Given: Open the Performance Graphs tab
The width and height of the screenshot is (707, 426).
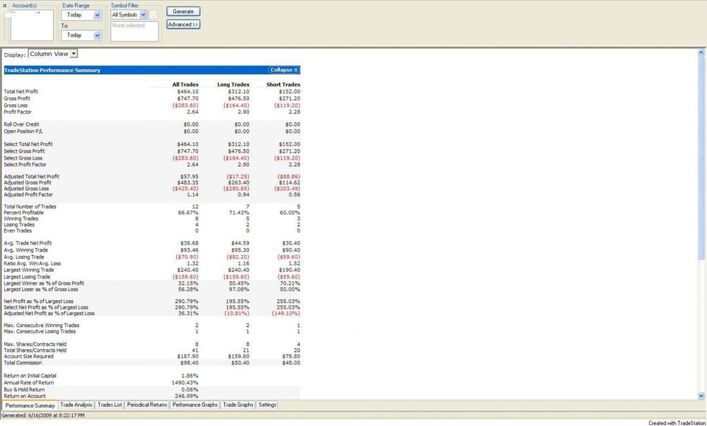Looking at the screenshot, I should [x=195, y=405].
